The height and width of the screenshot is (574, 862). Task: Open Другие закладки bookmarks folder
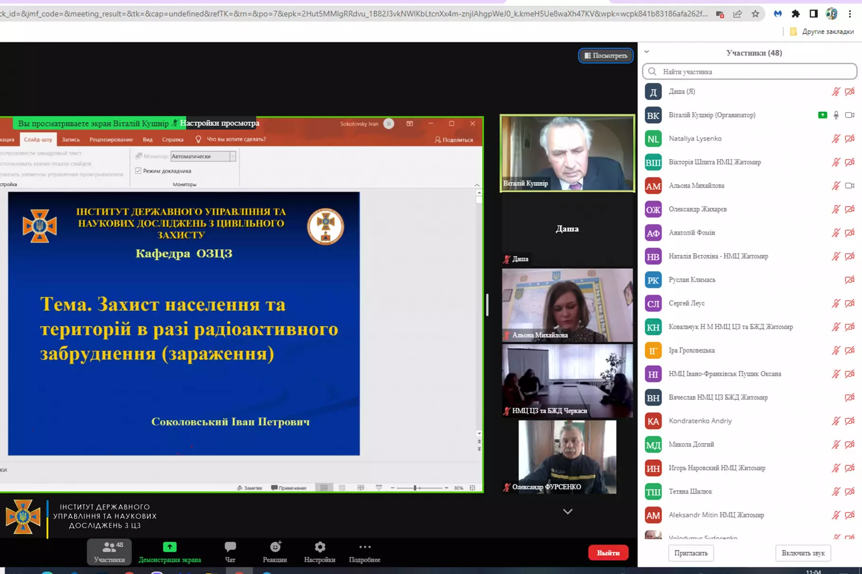pos(822,32)
